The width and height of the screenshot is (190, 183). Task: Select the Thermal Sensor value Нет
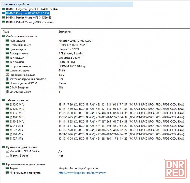pyautogui.click(x=61, y=156)
